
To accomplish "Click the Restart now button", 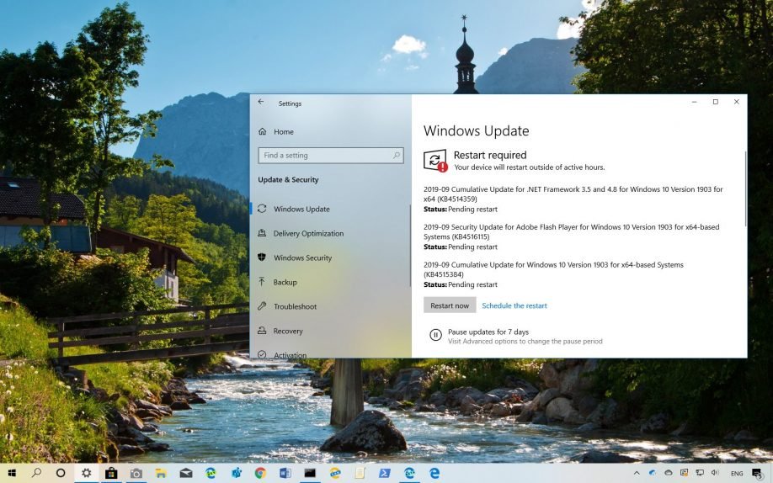I will click(450, 305).
